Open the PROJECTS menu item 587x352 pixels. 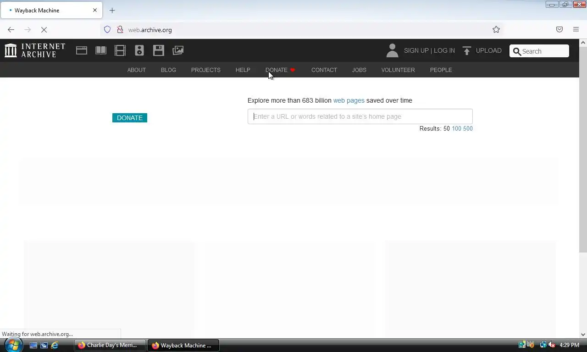coord(206,70)
